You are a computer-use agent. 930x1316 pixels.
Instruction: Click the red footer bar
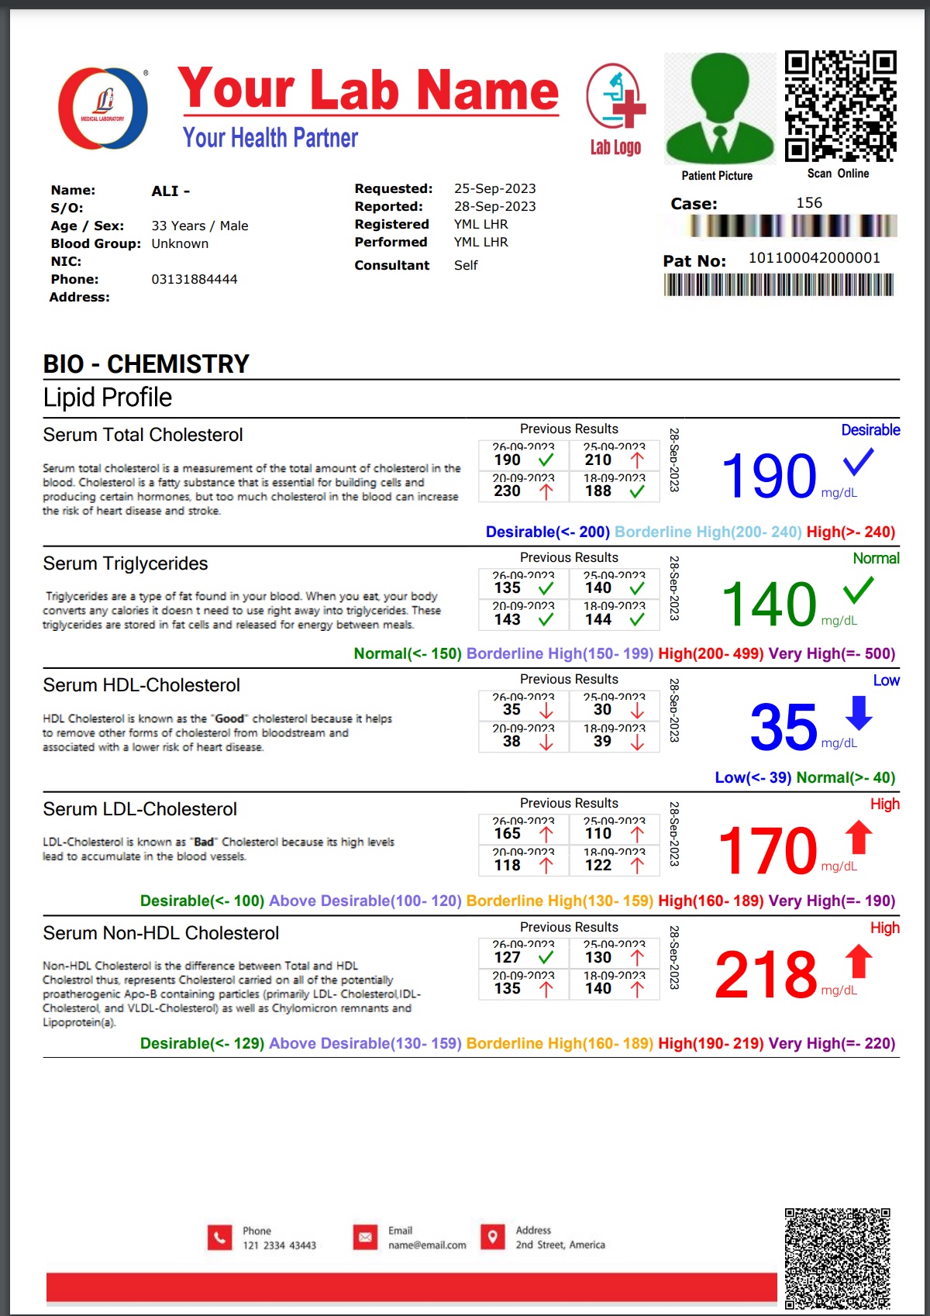(411, 1287)
